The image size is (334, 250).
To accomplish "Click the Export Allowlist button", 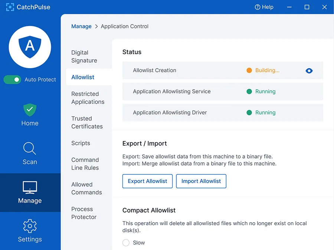I will point(147,181).
